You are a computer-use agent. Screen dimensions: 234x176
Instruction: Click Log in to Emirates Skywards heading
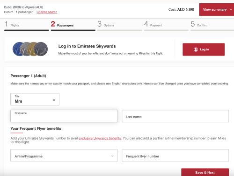[87, 46]
